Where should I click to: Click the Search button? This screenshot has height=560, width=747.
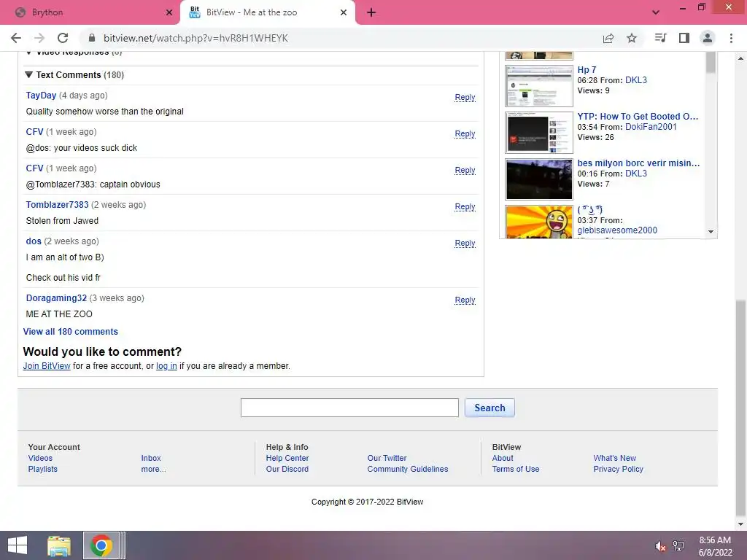click(x=489, y=408)
